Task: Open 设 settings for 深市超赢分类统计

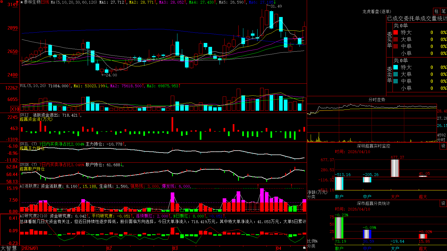Action: coord(443,203)
